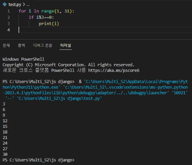Click the Python file icon in breadcrumb
Screen dimensions: 192x165
click(x=4, y=4)
